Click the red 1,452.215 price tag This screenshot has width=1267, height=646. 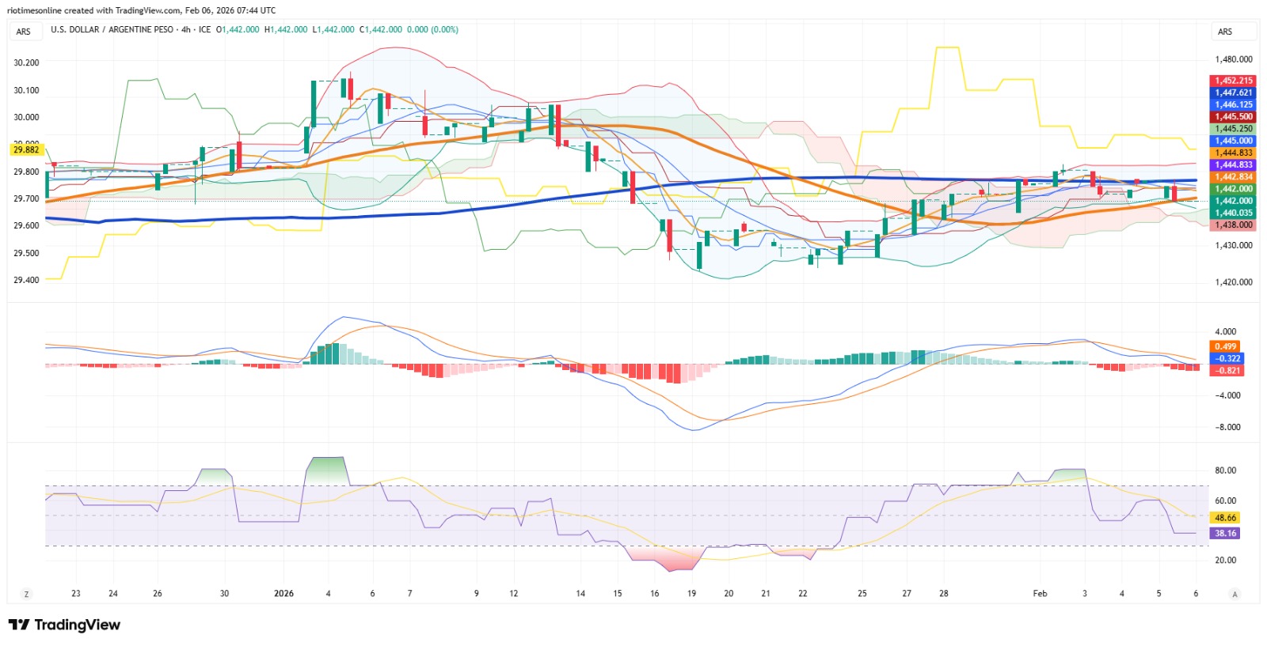pyautogui.click(x=1233, y=81)
